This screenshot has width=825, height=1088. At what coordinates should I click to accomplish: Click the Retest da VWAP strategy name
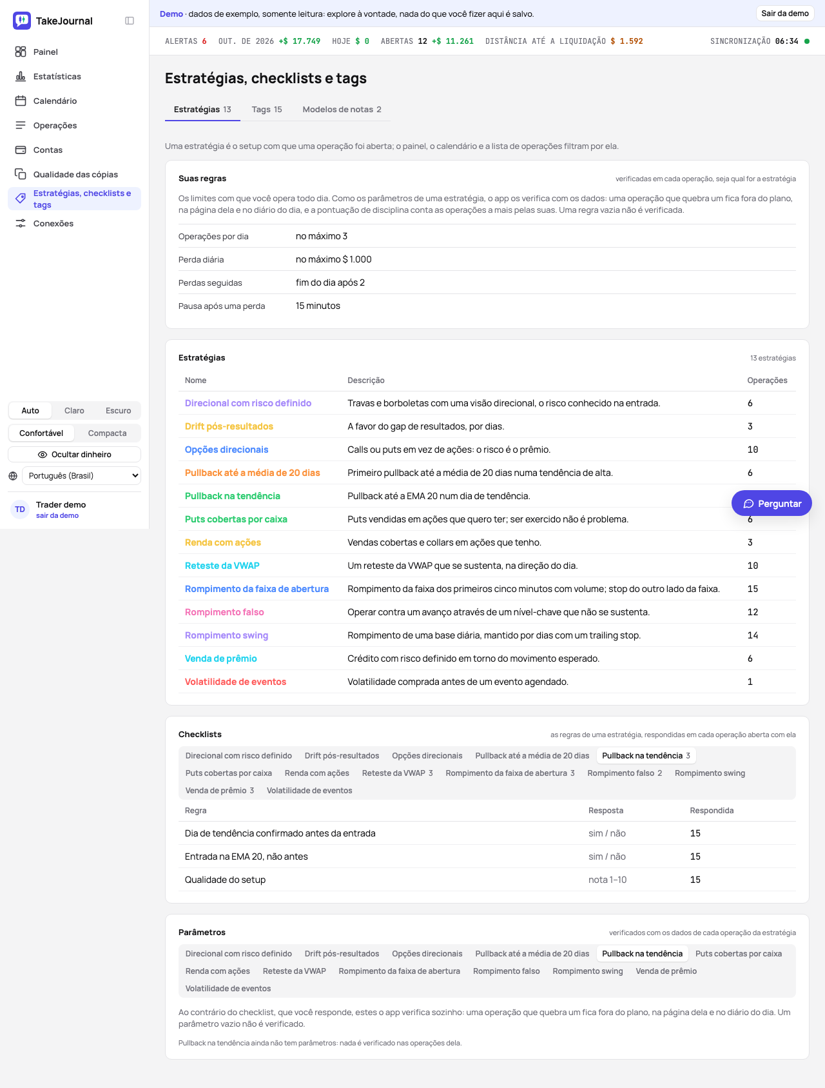pos(222,566)
